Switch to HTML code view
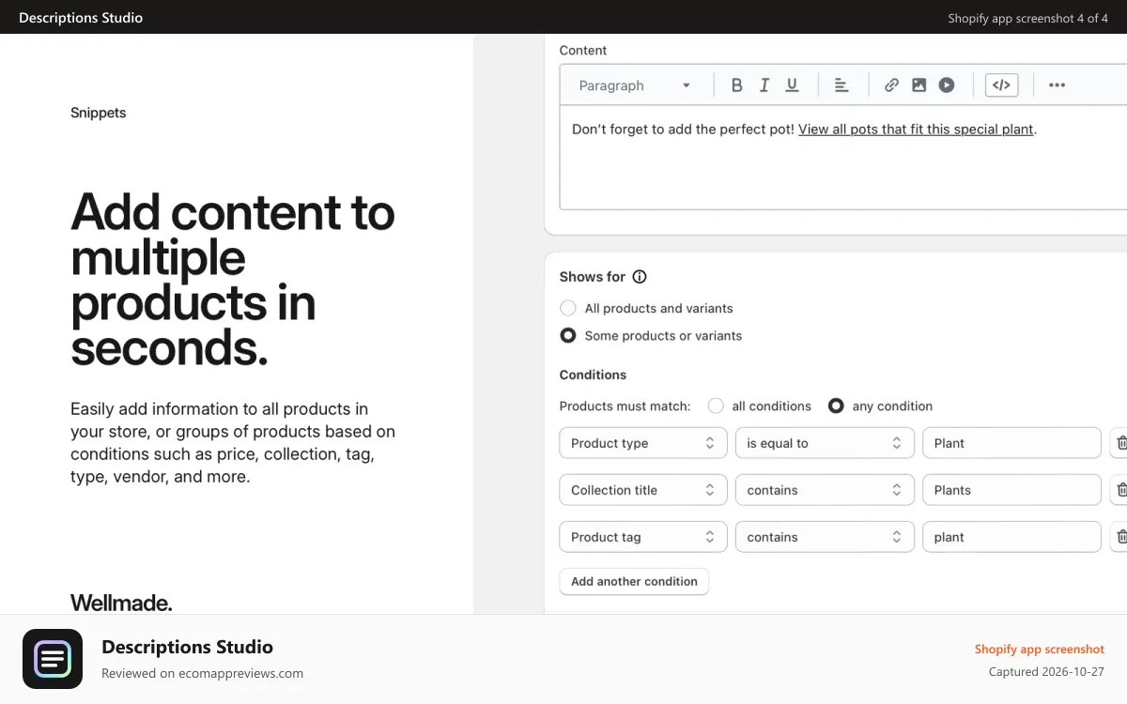Screen dimensions: 1127x704 click(1002, 85)
